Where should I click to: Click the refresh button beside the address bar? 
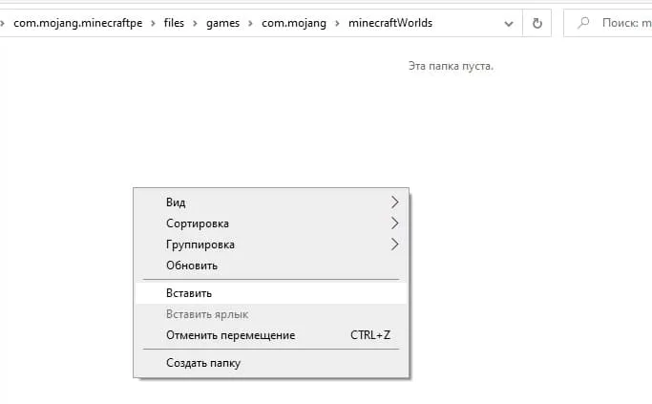coord(537,23)
